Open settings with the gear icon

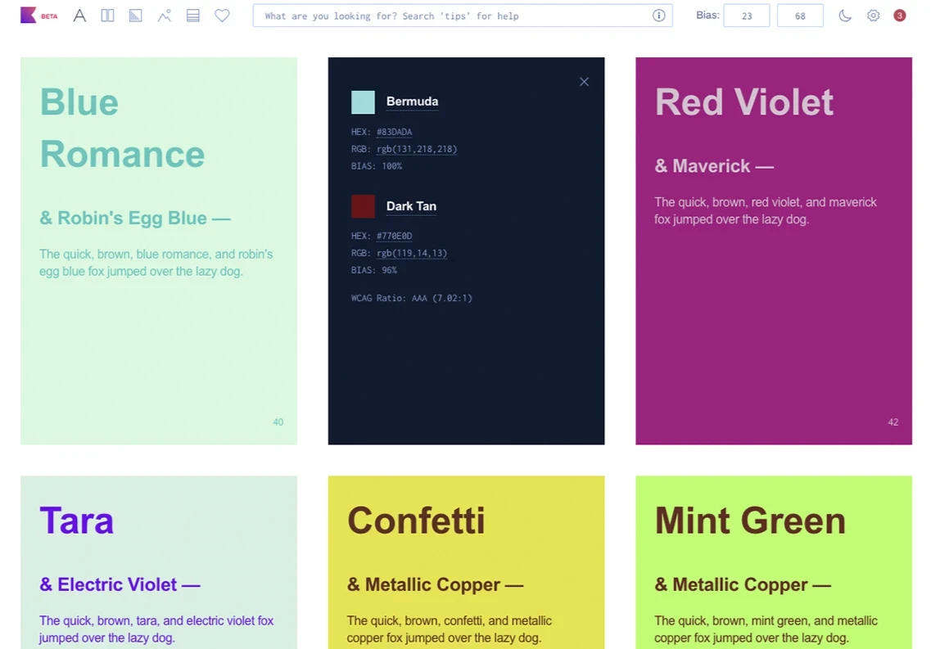pos(873,16)
